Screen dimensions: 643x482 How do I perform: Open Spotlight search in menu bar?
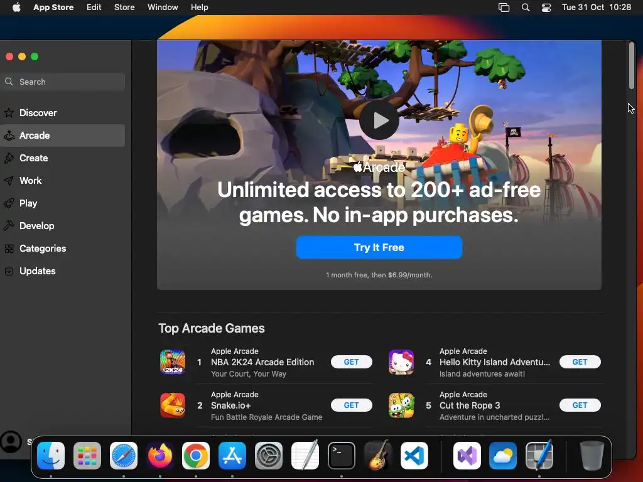(526, 8)
